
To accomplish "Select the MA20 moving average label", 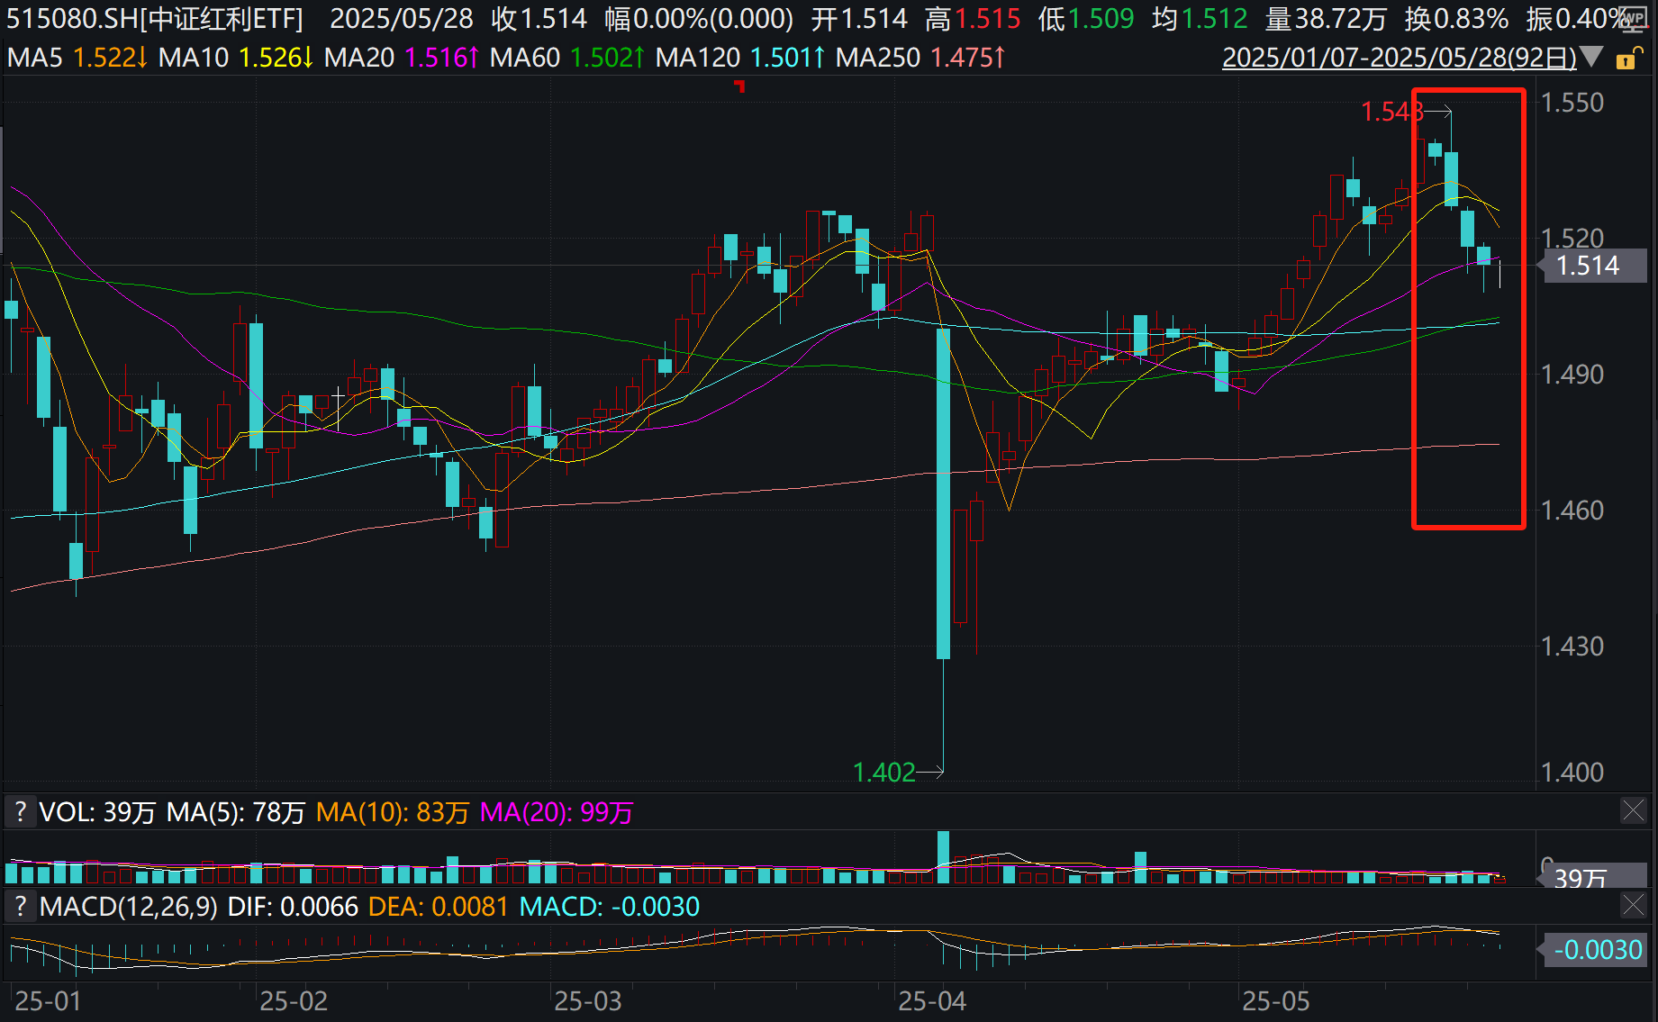I will pyautogui.click(x=401, y=58).
